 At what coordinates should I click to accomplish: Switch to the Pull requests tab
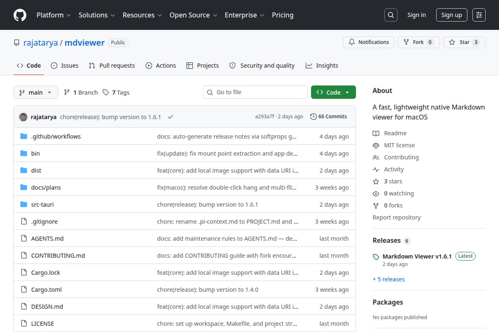click(112, 66)
